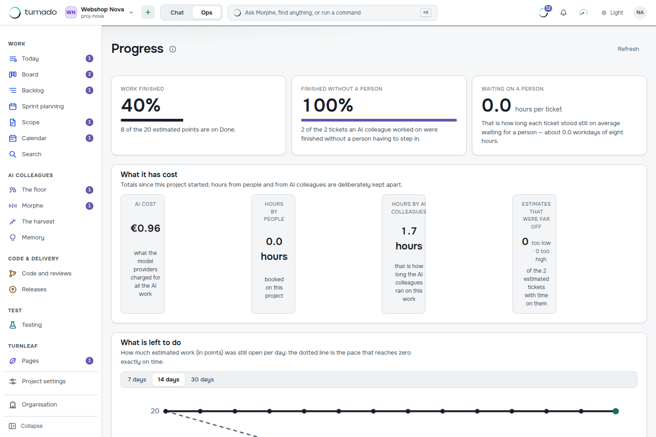This screenshot has height=437, width=656.
Task: Click the green last data point on chart
Action: click(x=616, y=411)
